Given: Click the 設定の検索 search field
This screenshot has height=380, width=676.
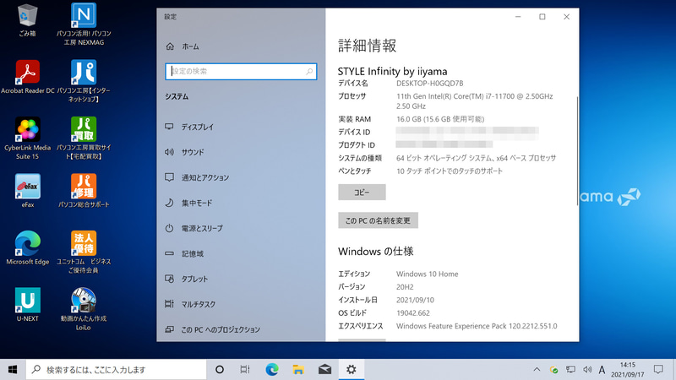Looking at the screenshot, I should 241,72.
